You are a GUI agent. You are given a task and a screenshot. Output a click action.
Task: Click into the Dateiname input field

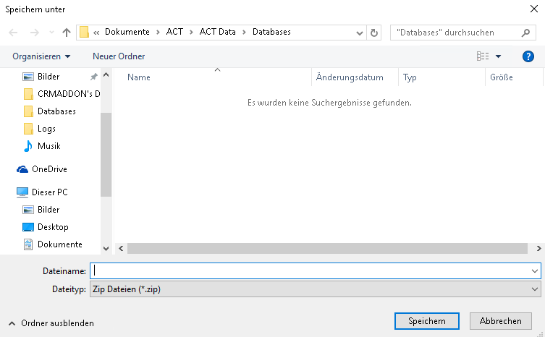pos(310,271)
